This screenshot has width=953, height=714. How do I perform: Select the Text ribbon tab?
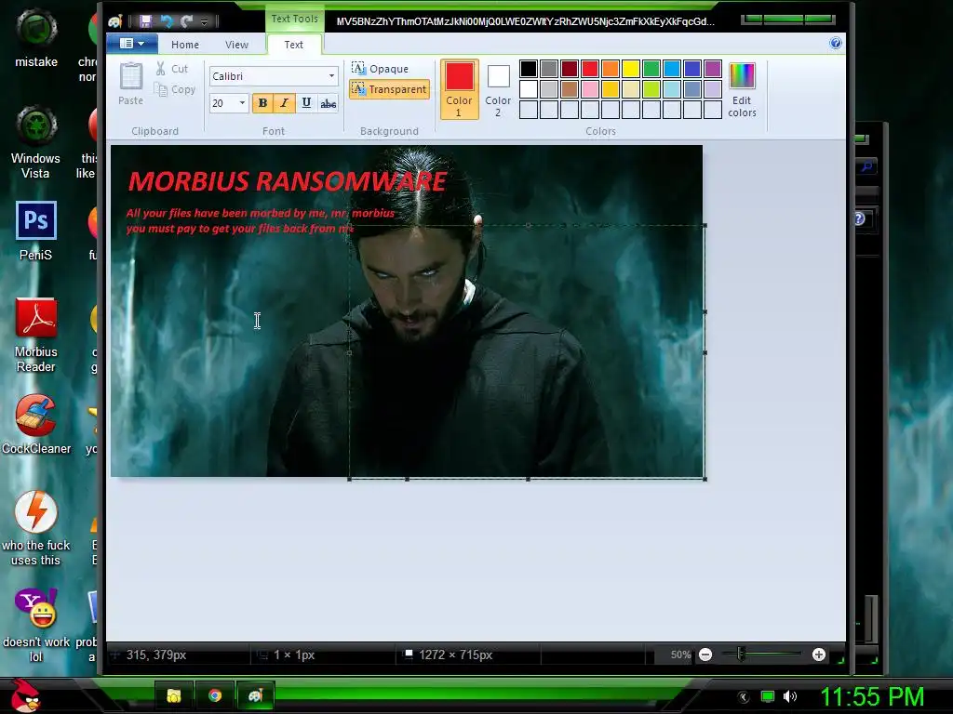click(x=293, y=45)
